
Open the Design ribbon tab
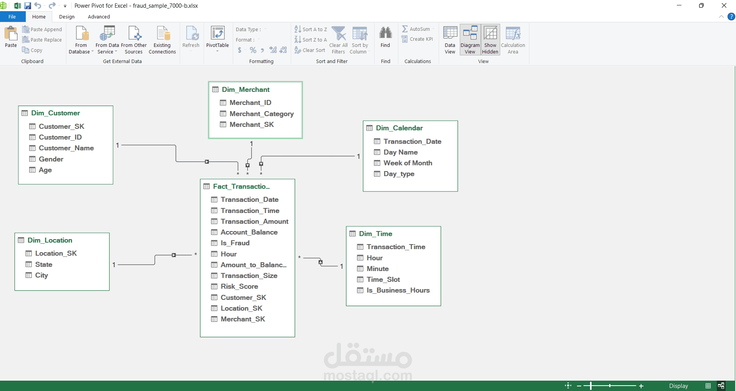(x=67, y=17)
